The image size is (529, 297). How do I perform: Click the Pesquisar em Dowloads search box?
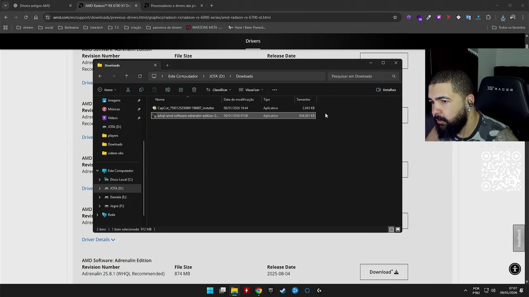[x=362, y=76]
